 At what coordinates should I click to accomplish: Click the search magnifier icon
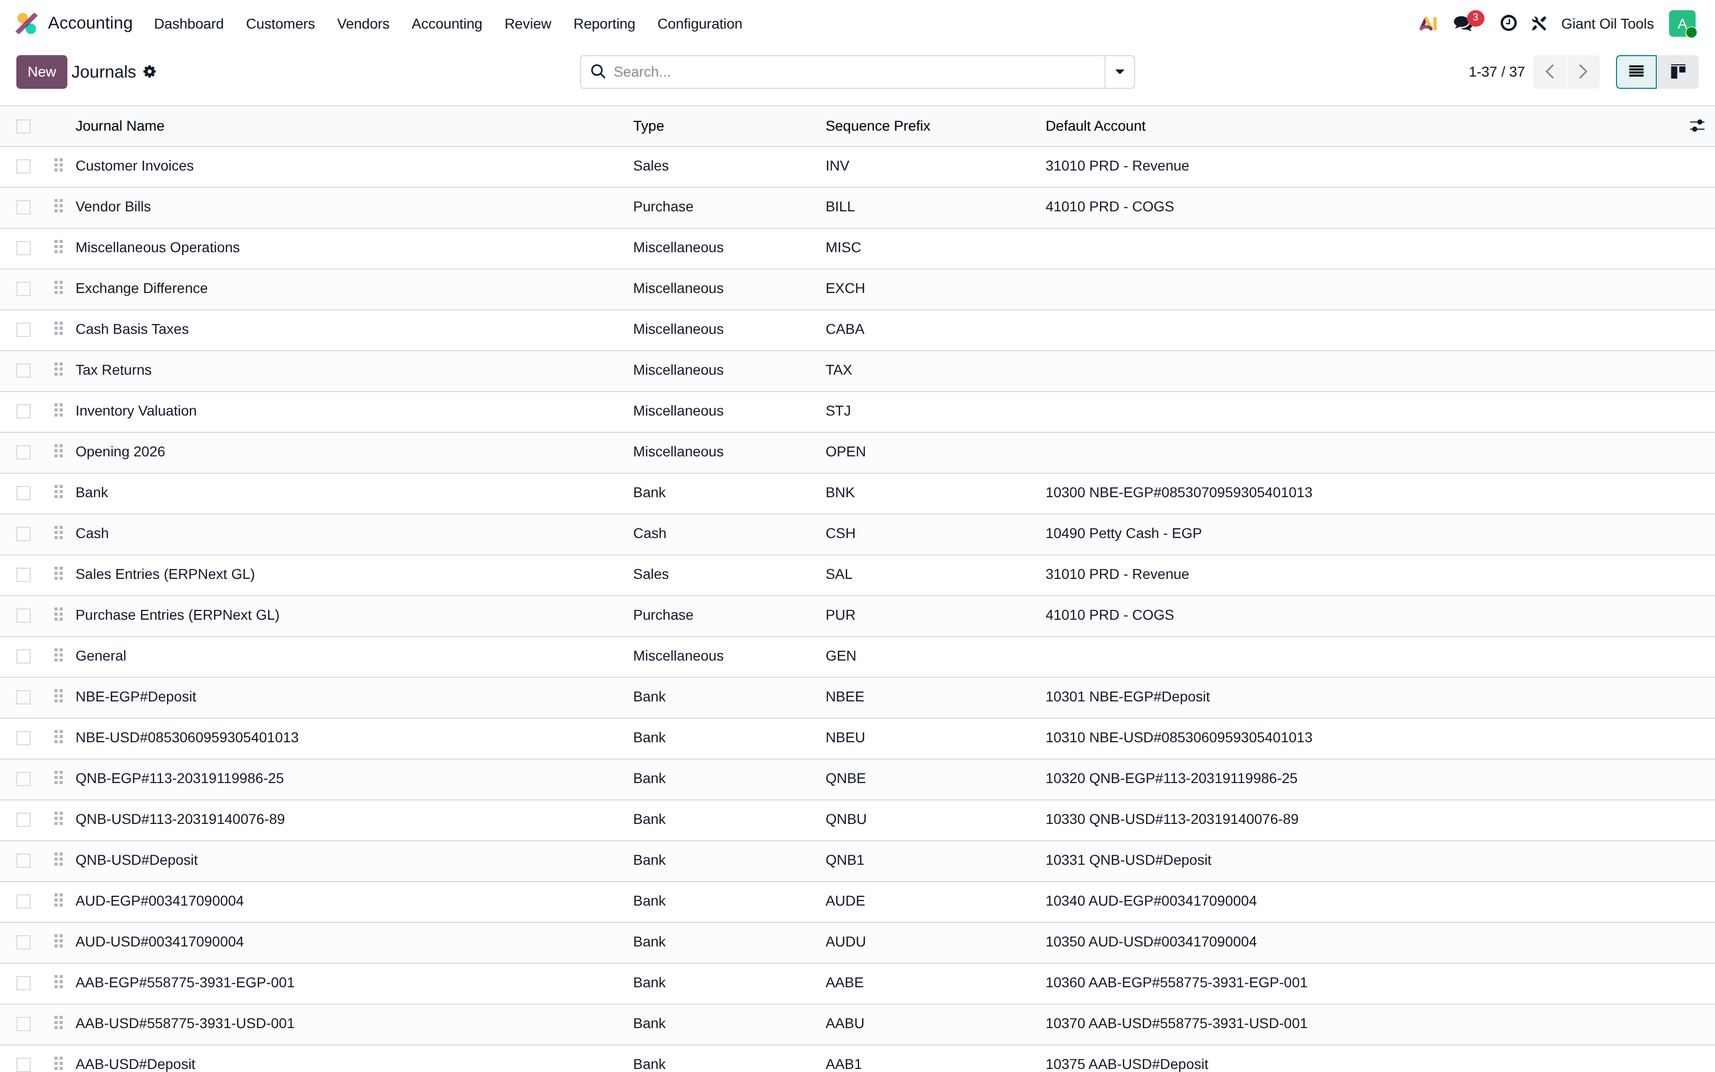click(598, 71)
